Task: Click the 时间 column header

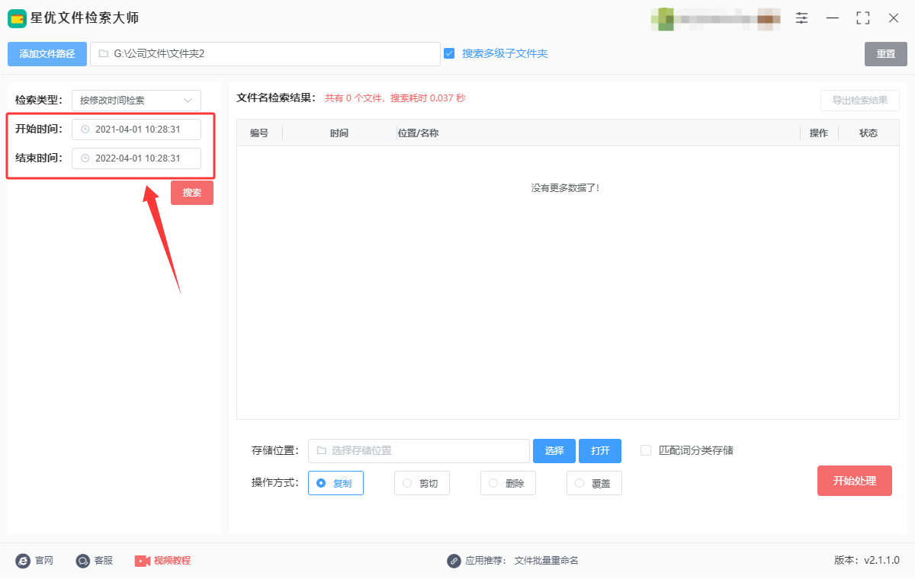Action: coord(339,133)
